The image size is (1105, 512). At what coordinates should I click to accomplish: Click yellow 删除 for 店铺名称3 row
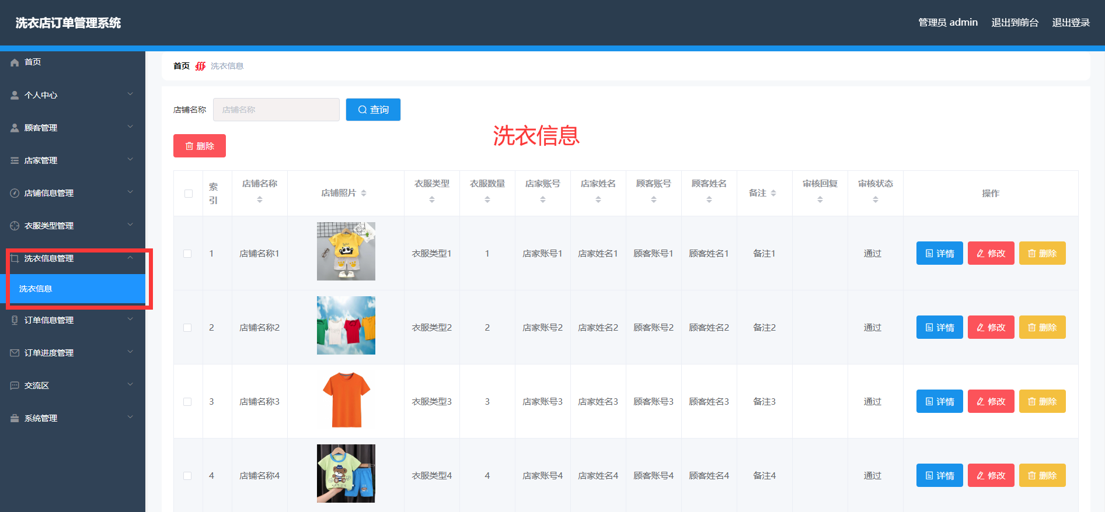1043,401
